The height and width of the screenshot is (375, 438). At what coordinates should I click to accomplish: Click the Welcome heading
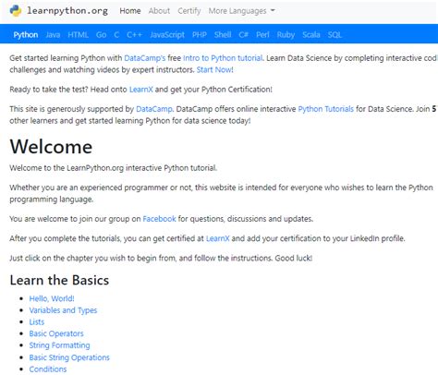click(x=51, y=147)
